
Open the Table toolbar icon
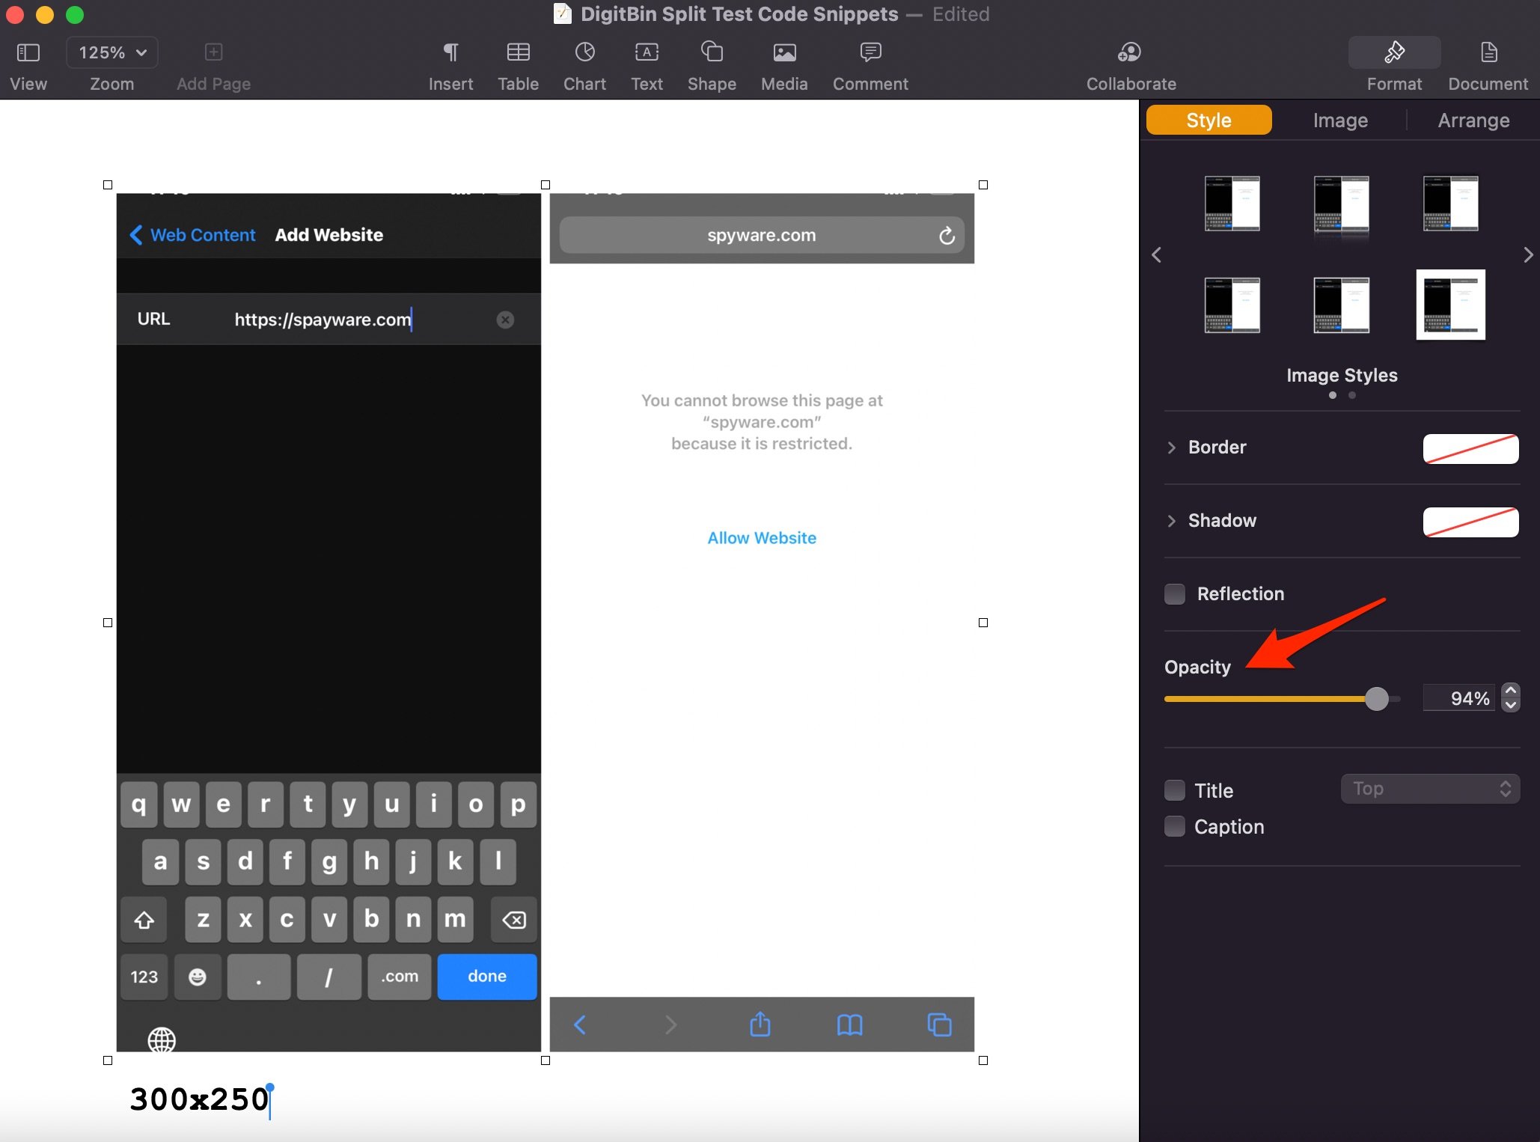coord(518,53)
